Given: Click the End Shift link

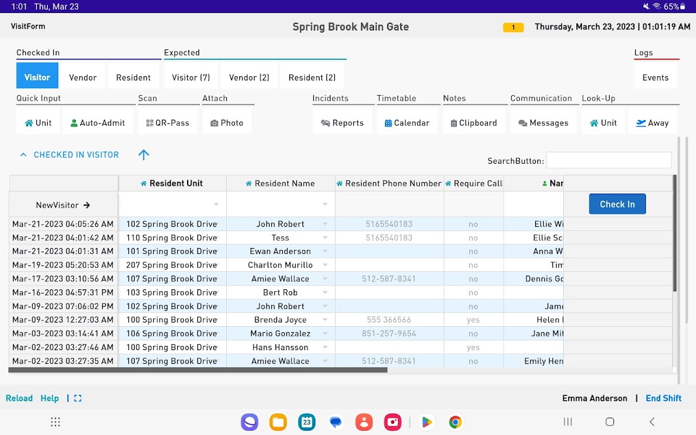Looking at the screenshot, I should pos(663,399).
